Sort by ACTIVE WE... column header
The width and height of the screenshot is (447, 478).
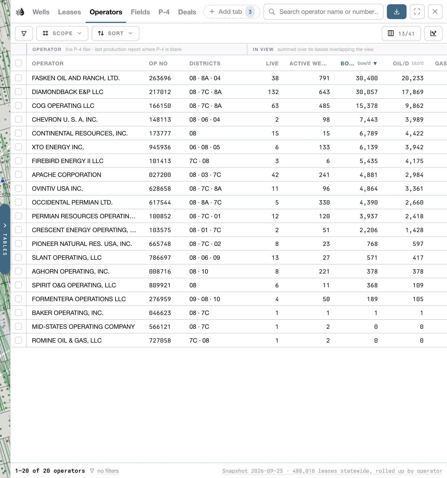coord(308,63)
